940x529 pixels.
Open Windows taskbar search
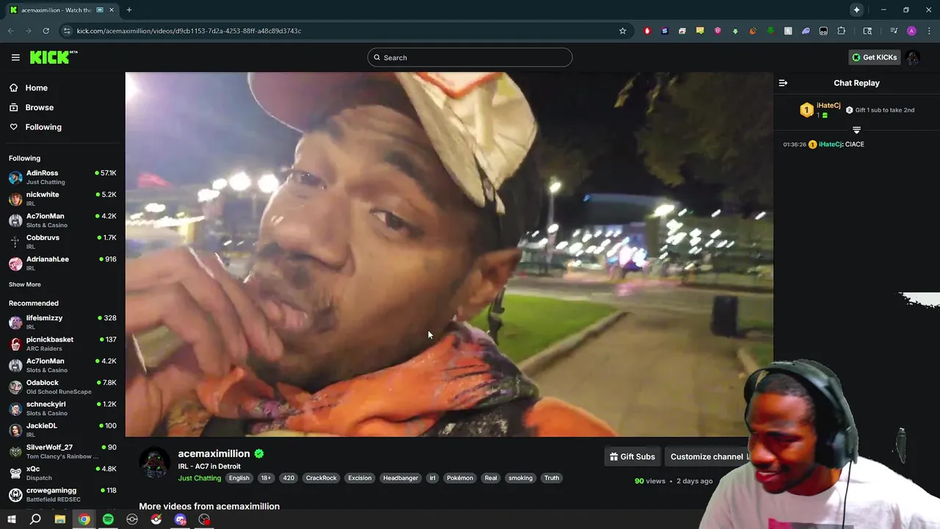tap(35, 519)
